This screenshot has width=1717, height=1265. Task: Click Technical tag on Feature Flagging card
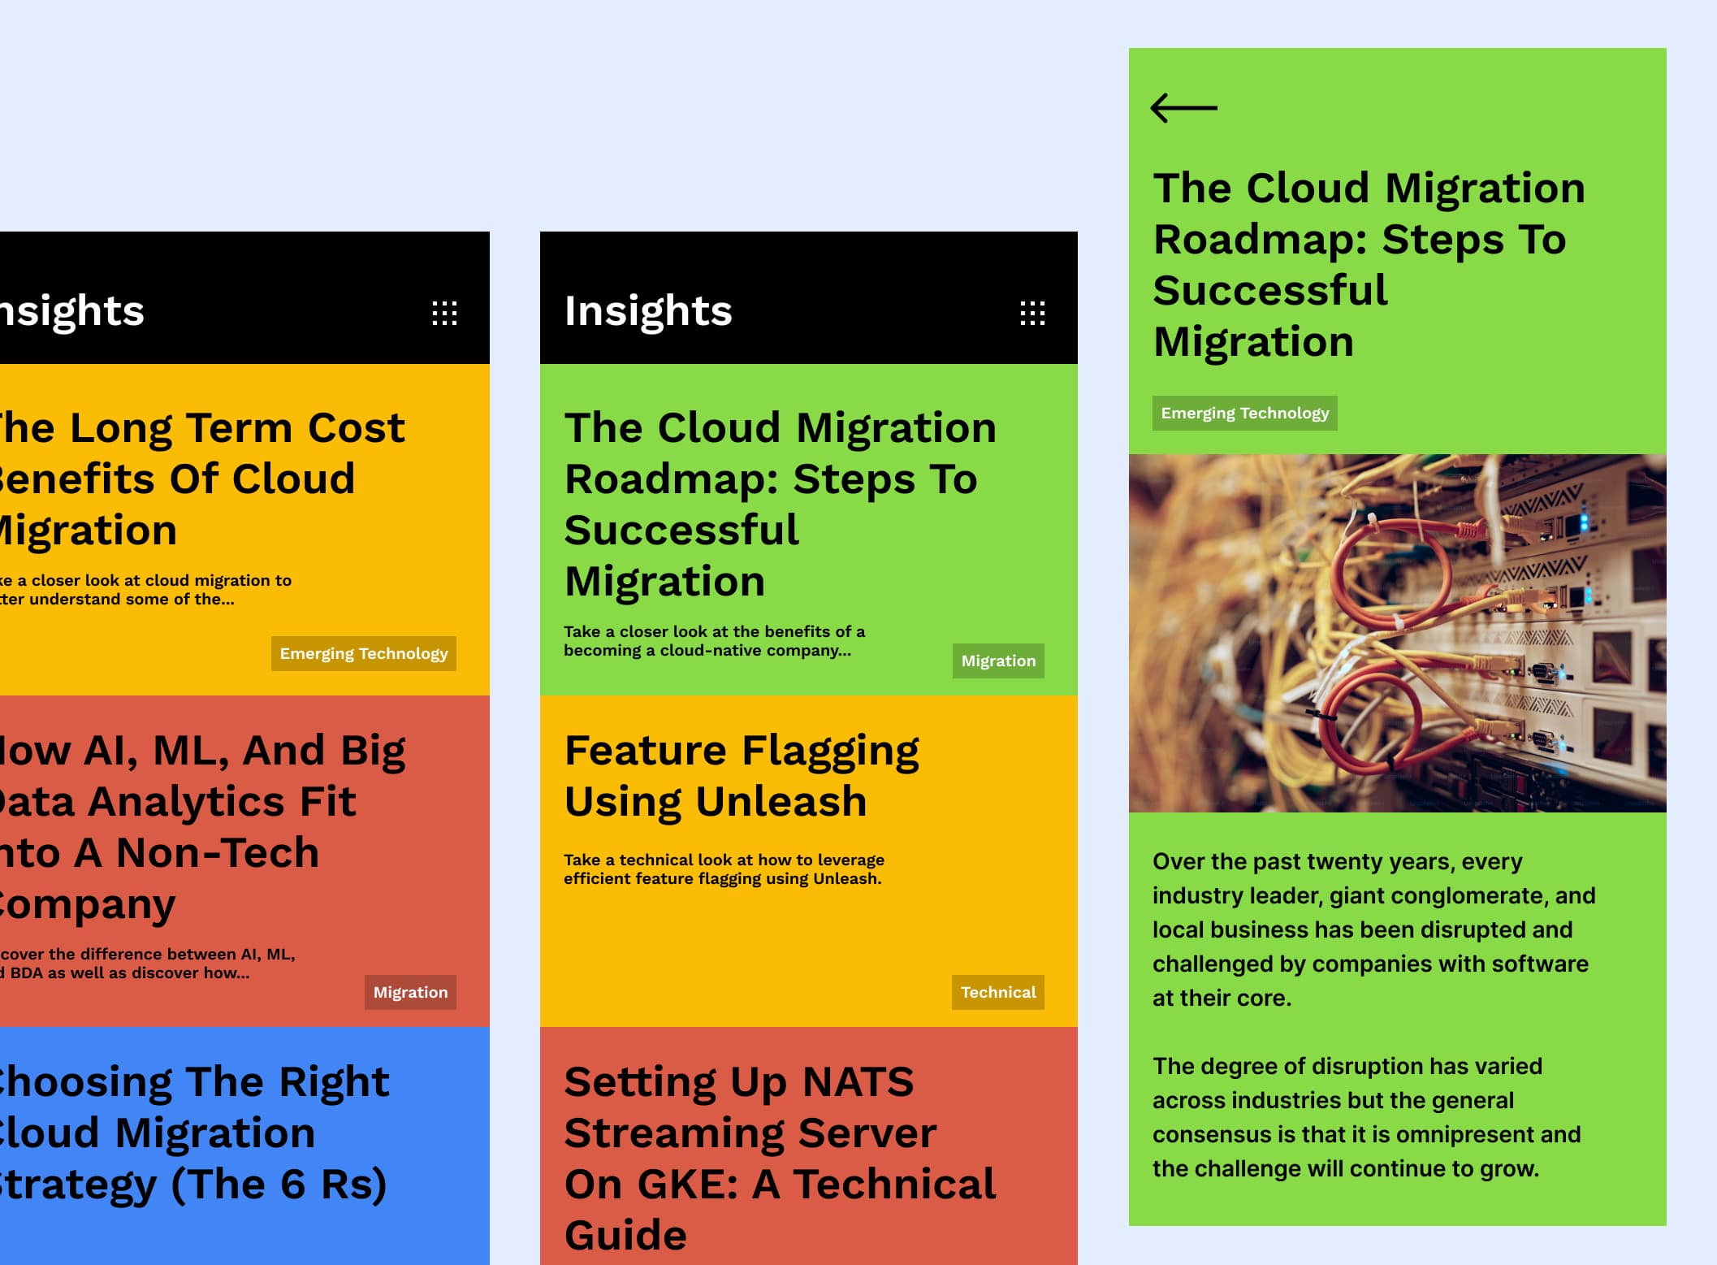[x=997, y=992]
